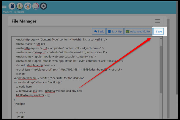
Task: Click the '// code here' comment line
Action: click(x=24, y=87)
